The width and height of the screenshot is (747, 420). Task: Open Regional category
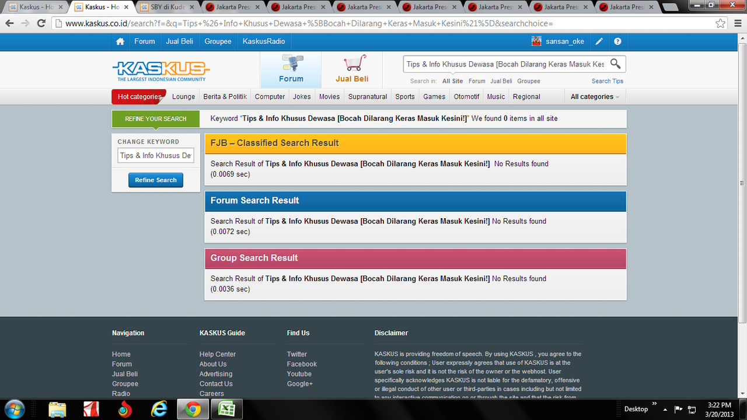click(x=526, y=97)
